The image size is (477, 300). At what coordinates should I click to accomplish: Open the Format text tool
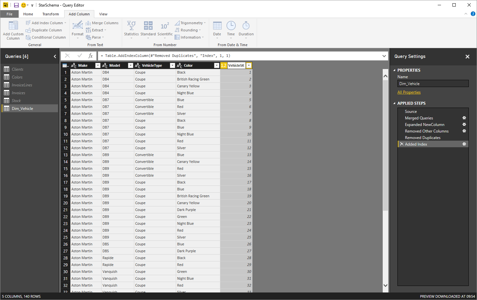tap(78, 29)
